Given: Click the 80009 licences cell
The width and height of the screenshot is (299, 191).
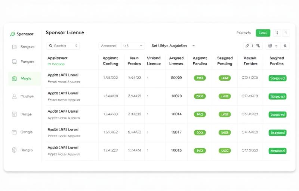Looking at the screenshot, I should (176, 78).
